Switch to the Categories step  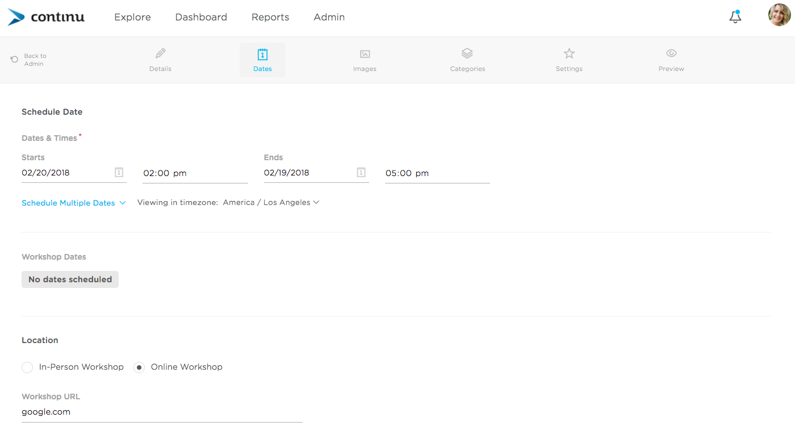[x=467, y=60]
